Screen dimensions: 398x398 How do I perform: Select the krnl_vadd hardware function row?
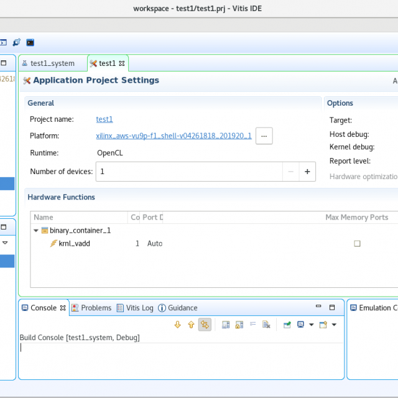74,244
